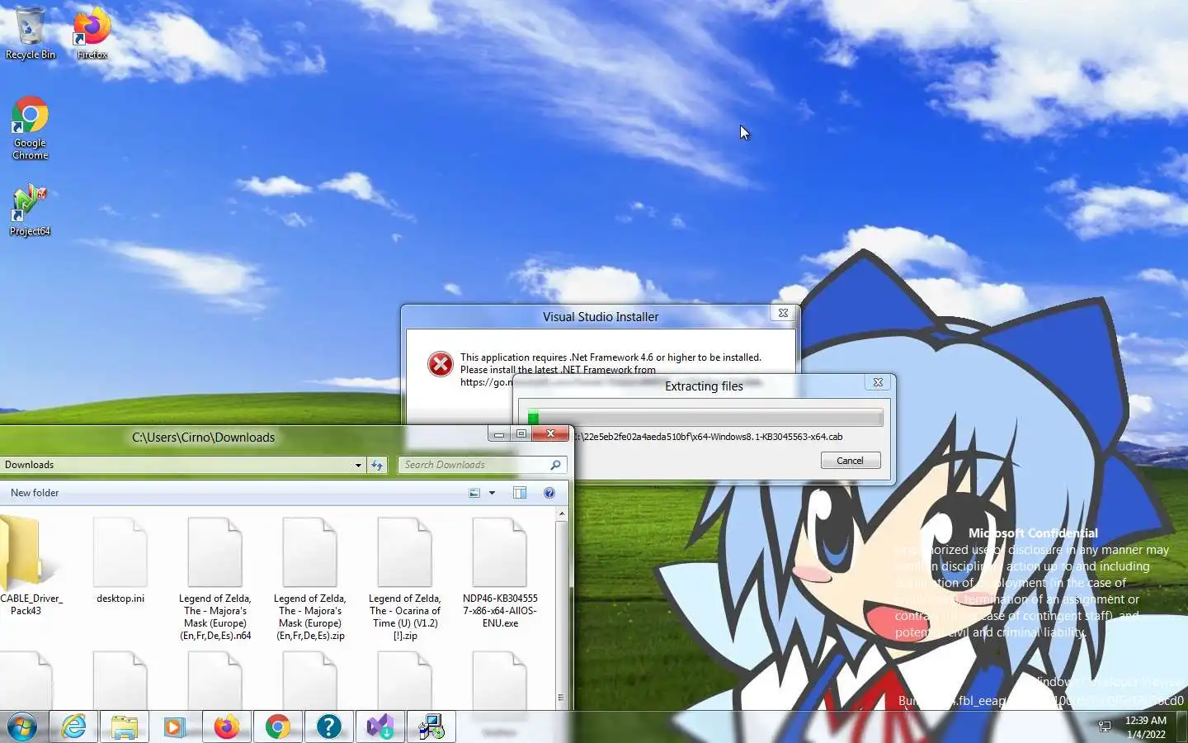1188x743 pixels.
Task: Select NDP46-KB3045557-x86-x64-AllOS-ENU.exe file
Action: [x=500, y=574]
